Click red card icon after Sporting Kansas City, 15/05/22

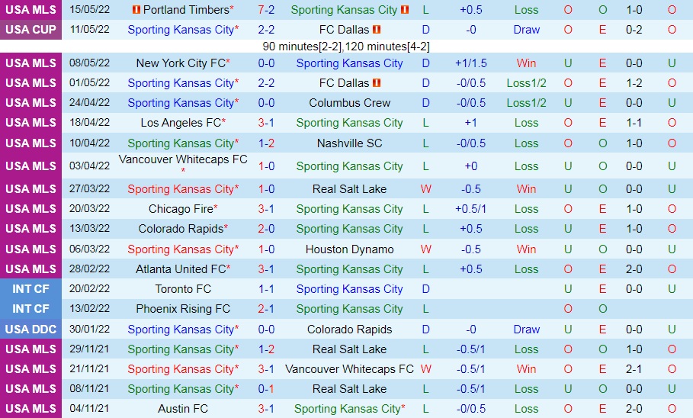405,10
